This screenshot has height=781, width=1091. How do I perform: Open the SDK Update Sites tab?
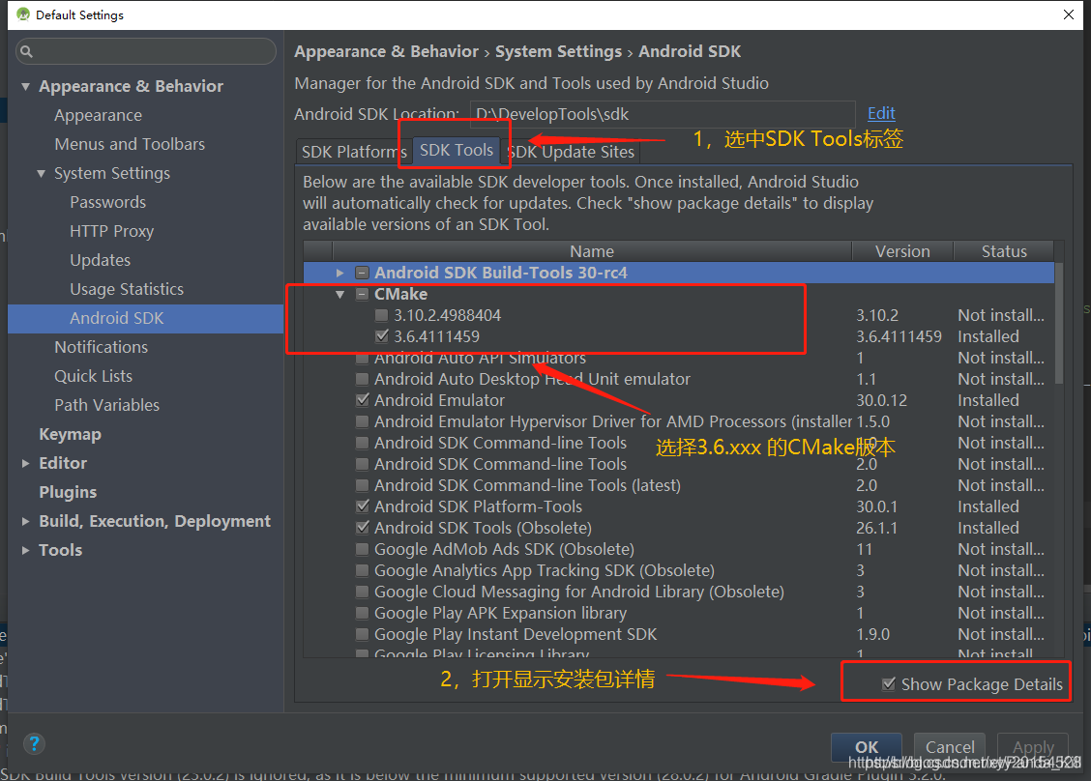pos(572,152)
